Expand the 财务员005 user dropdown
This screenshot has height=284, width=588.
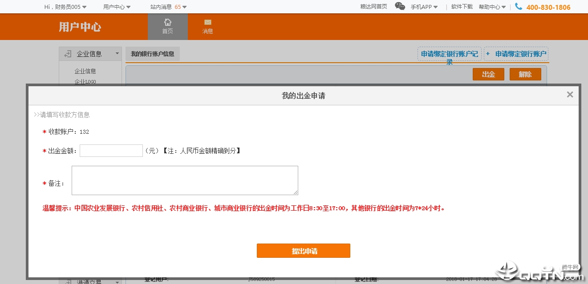(x=65, y=7)
